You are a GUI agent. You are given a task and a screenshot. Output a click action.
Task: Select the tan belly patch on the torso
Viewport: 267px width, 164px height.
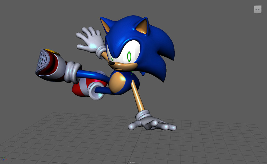117,82
